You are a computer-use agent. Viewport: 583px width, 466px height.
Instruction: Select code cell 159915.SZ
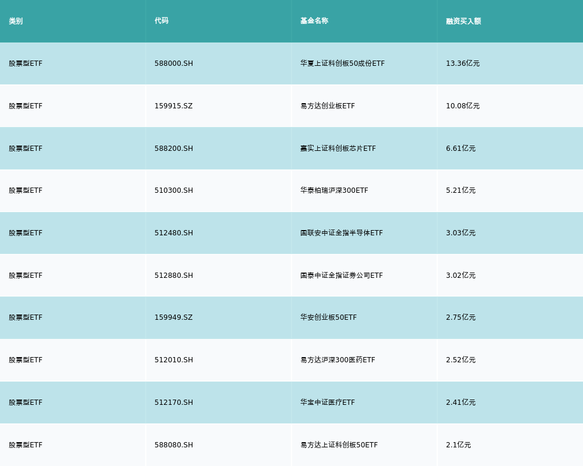click(x=173, y=106)
